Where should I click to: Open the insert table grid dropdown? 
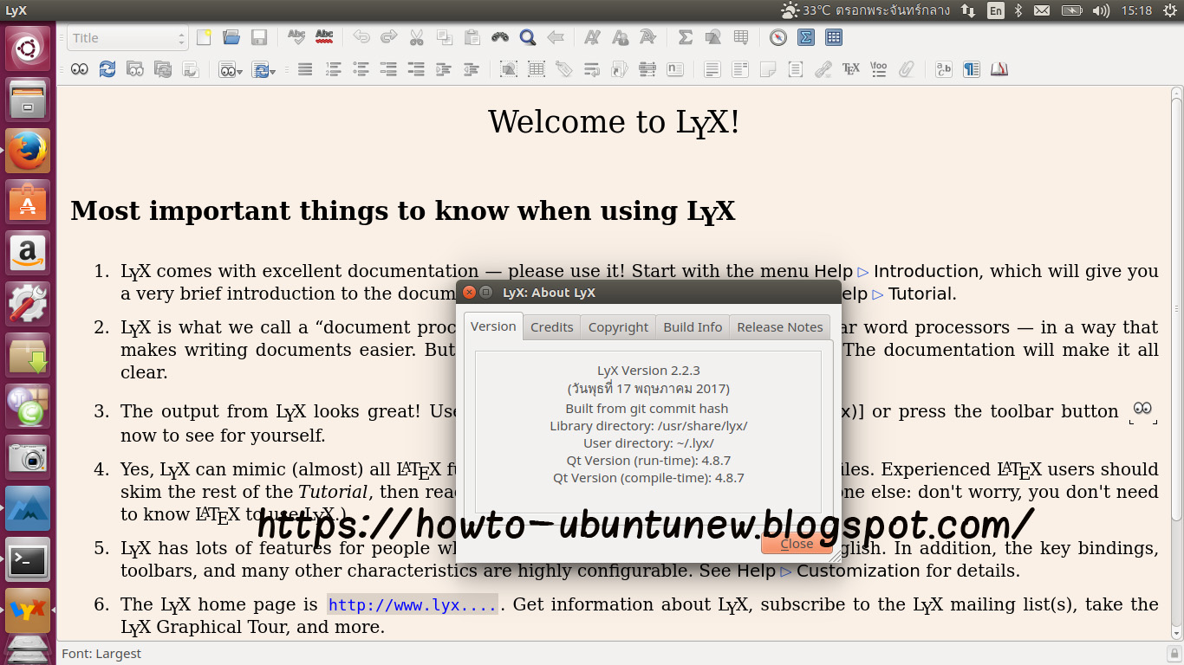pos(741,37)
